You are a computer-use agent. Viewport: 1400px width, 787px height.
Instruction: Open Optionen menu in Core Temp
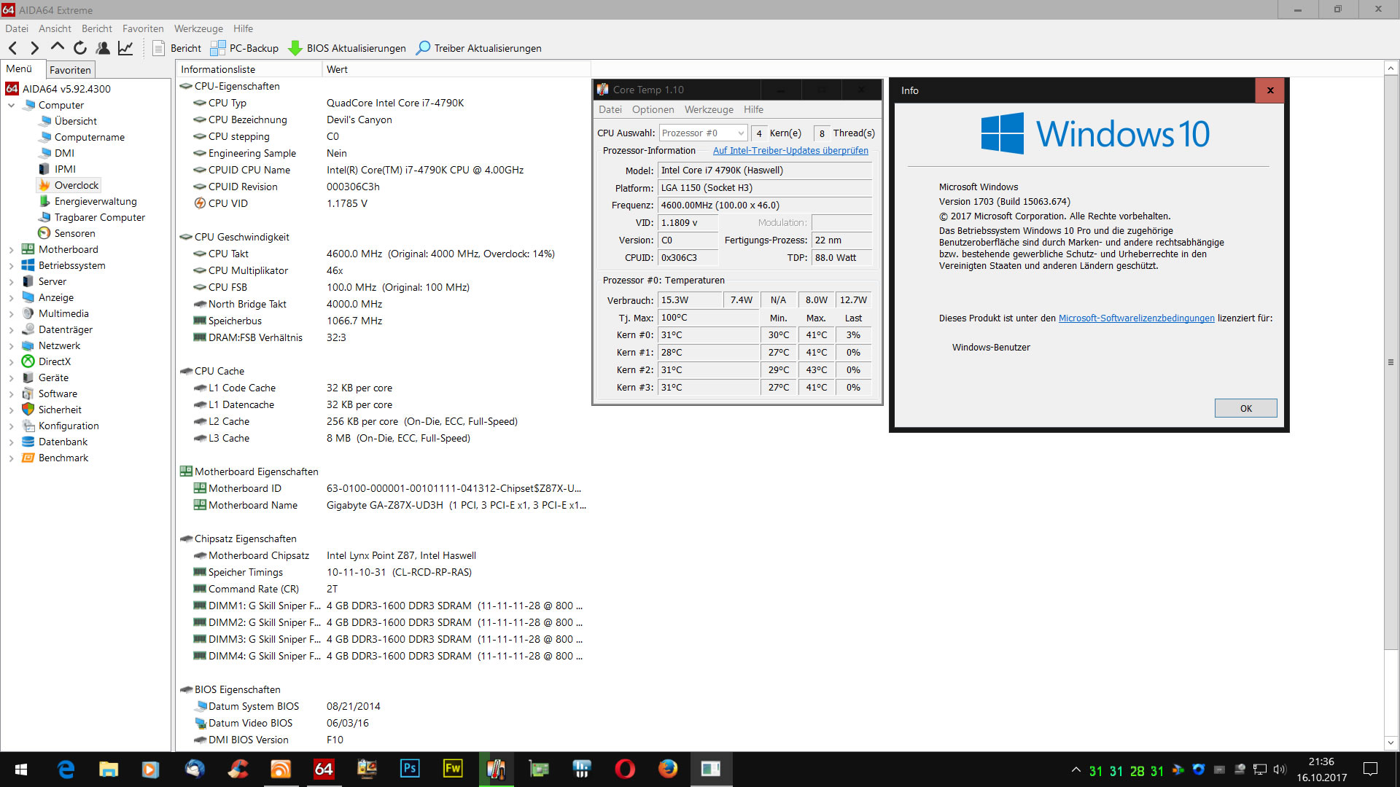click(x=653, y=109)
